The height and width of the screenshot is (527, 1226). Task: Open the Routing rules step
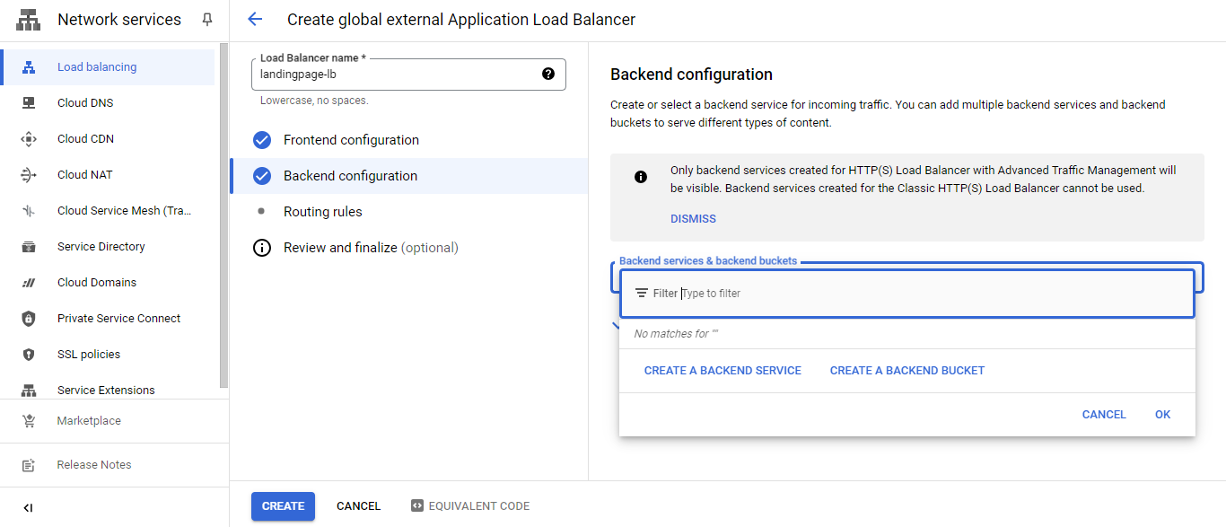322,212
